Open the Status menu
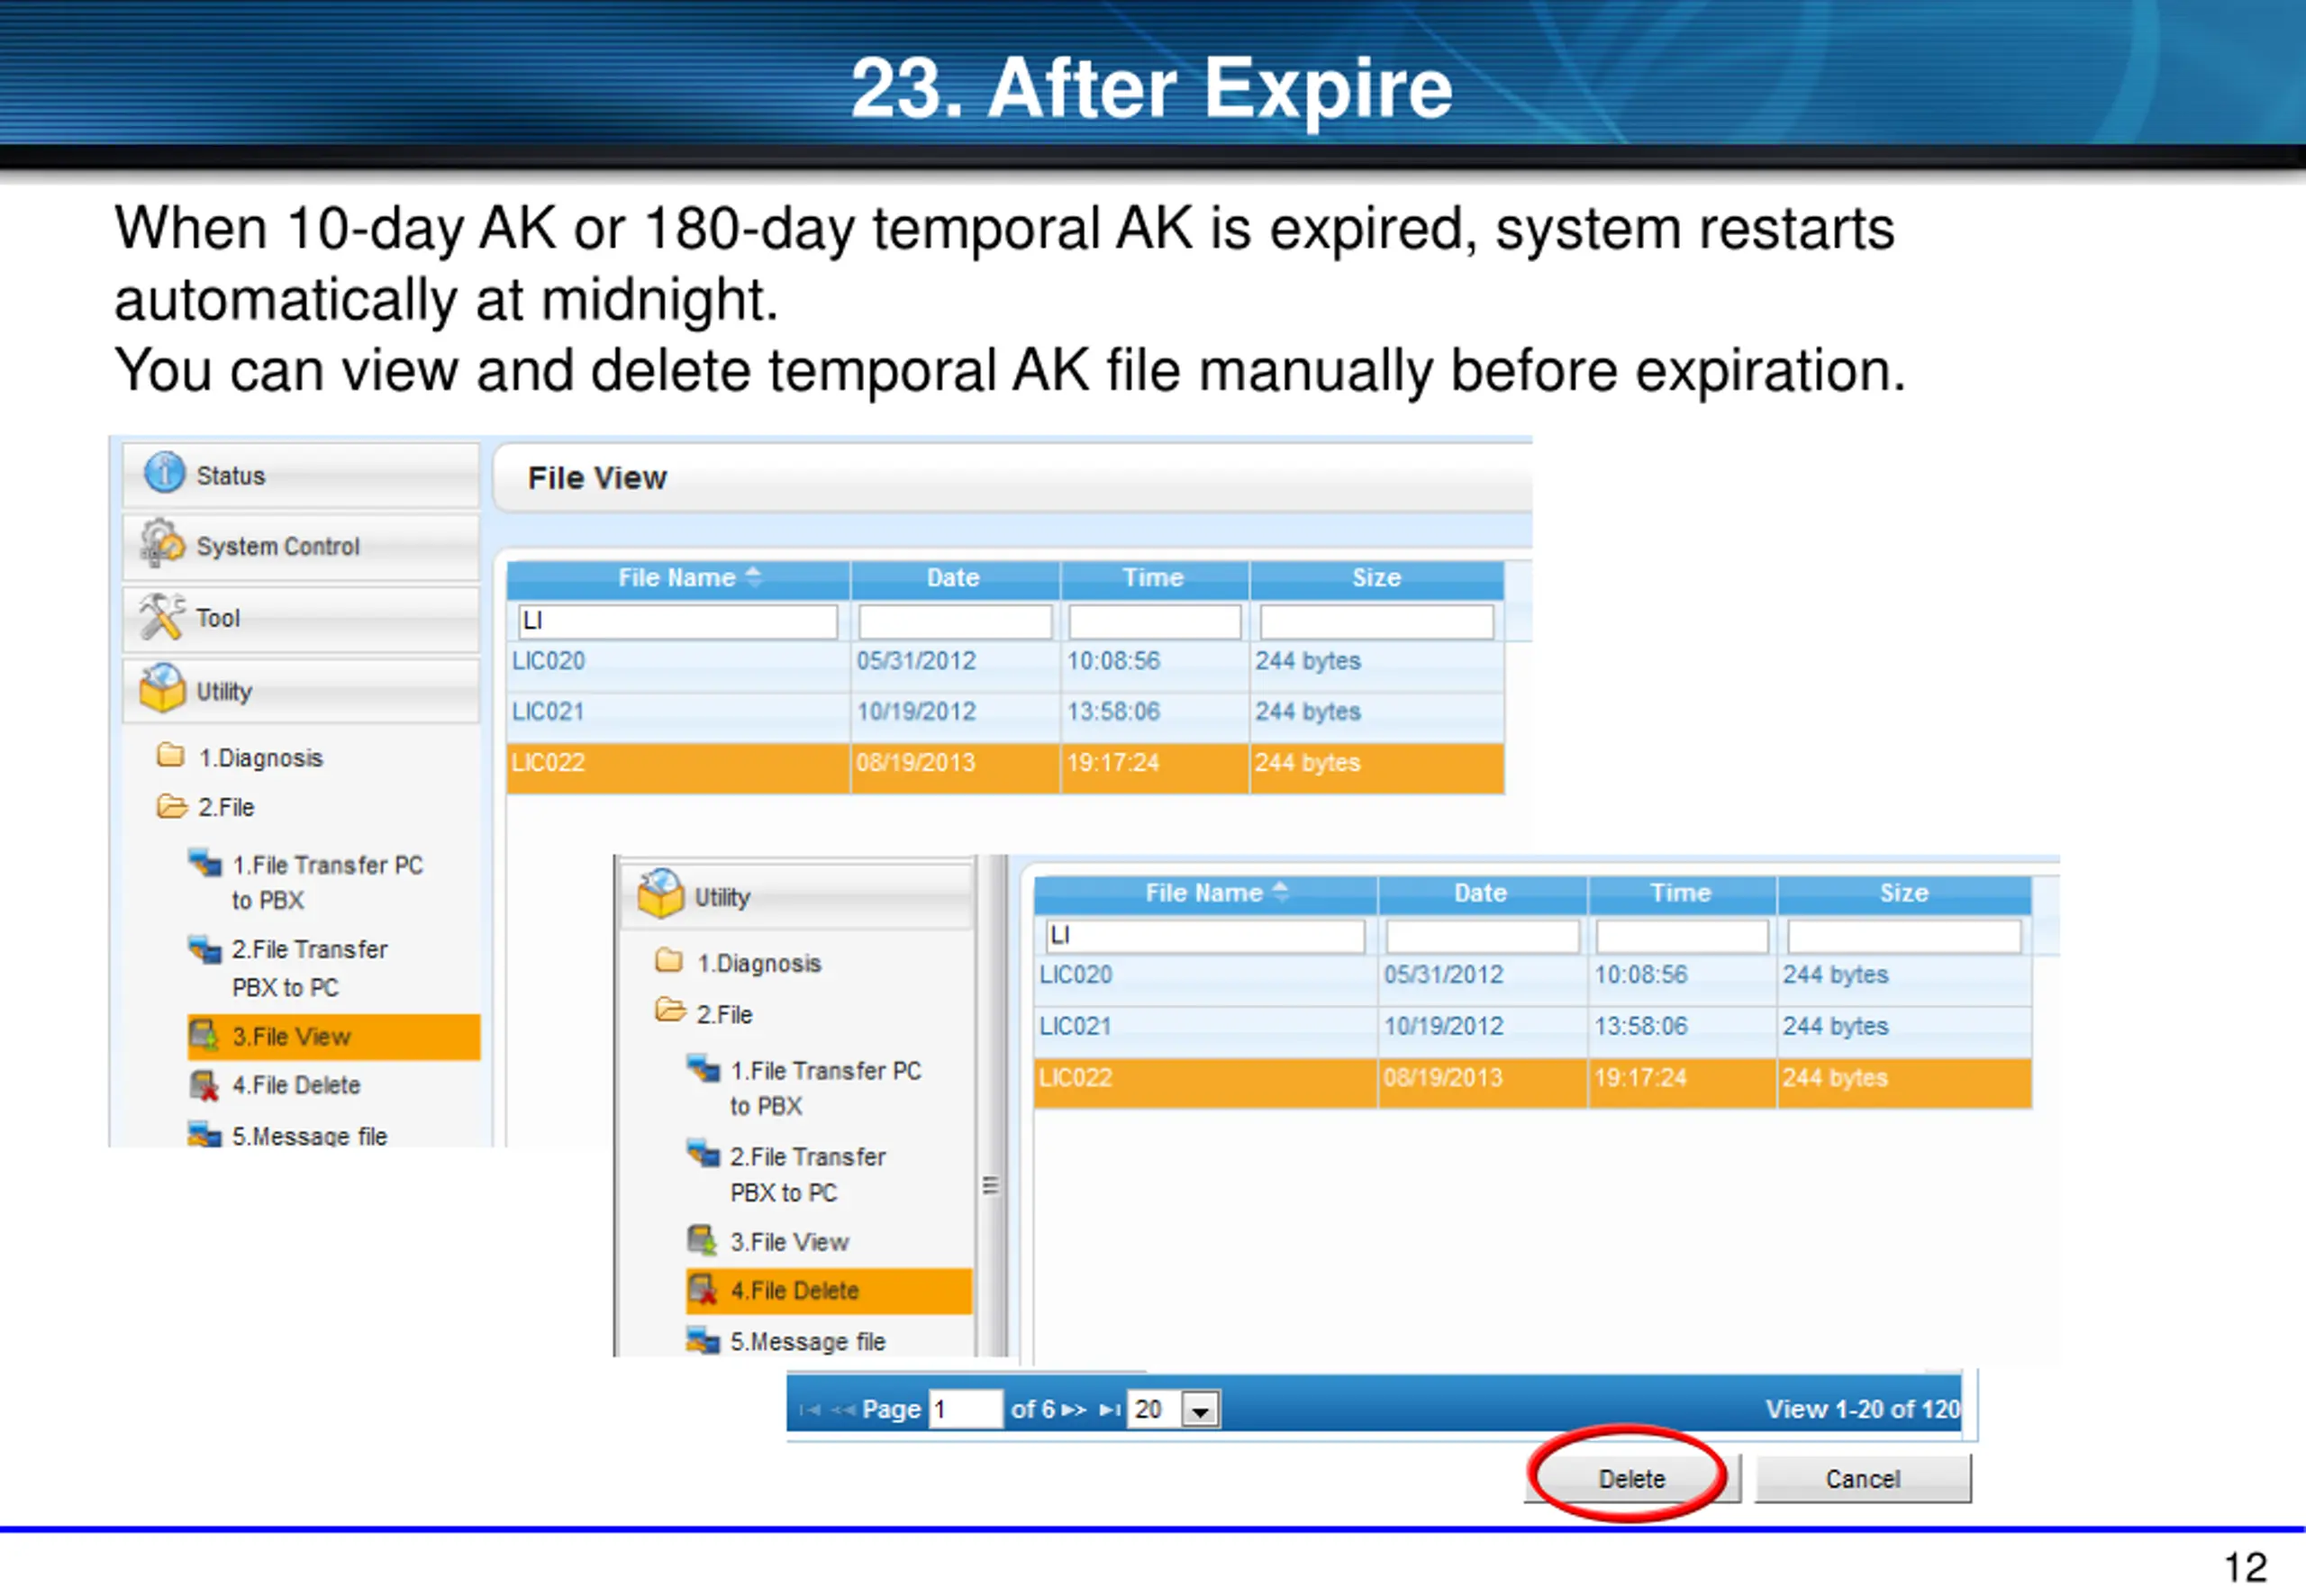 [x=301, y=475]
